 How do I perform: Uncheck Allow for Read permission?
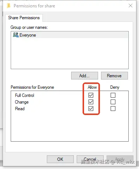point(91,109)
